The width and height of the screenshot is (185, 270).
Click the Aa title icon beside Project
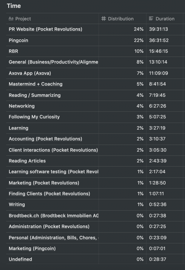point(11,19)
